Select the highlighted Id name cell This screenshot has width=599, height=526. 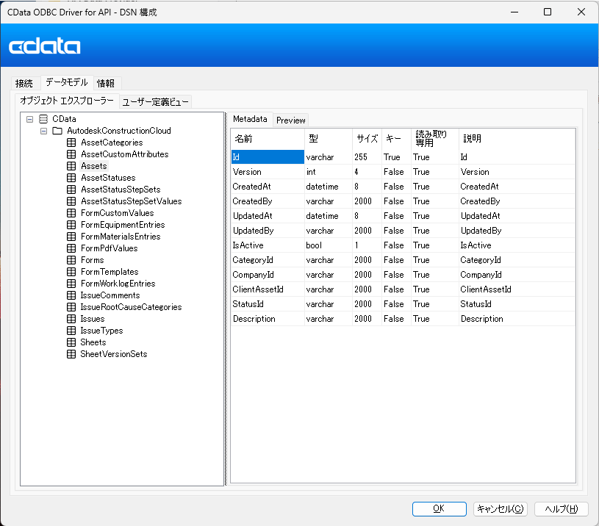pyautogui.click(x=268, y=157)
